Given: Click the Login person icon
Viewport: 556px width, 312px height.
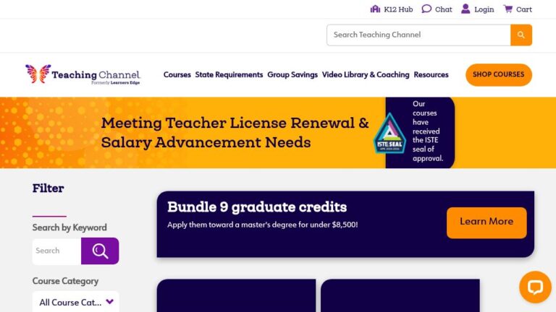Looking at the screenshot, I should (x=466, y=9).
